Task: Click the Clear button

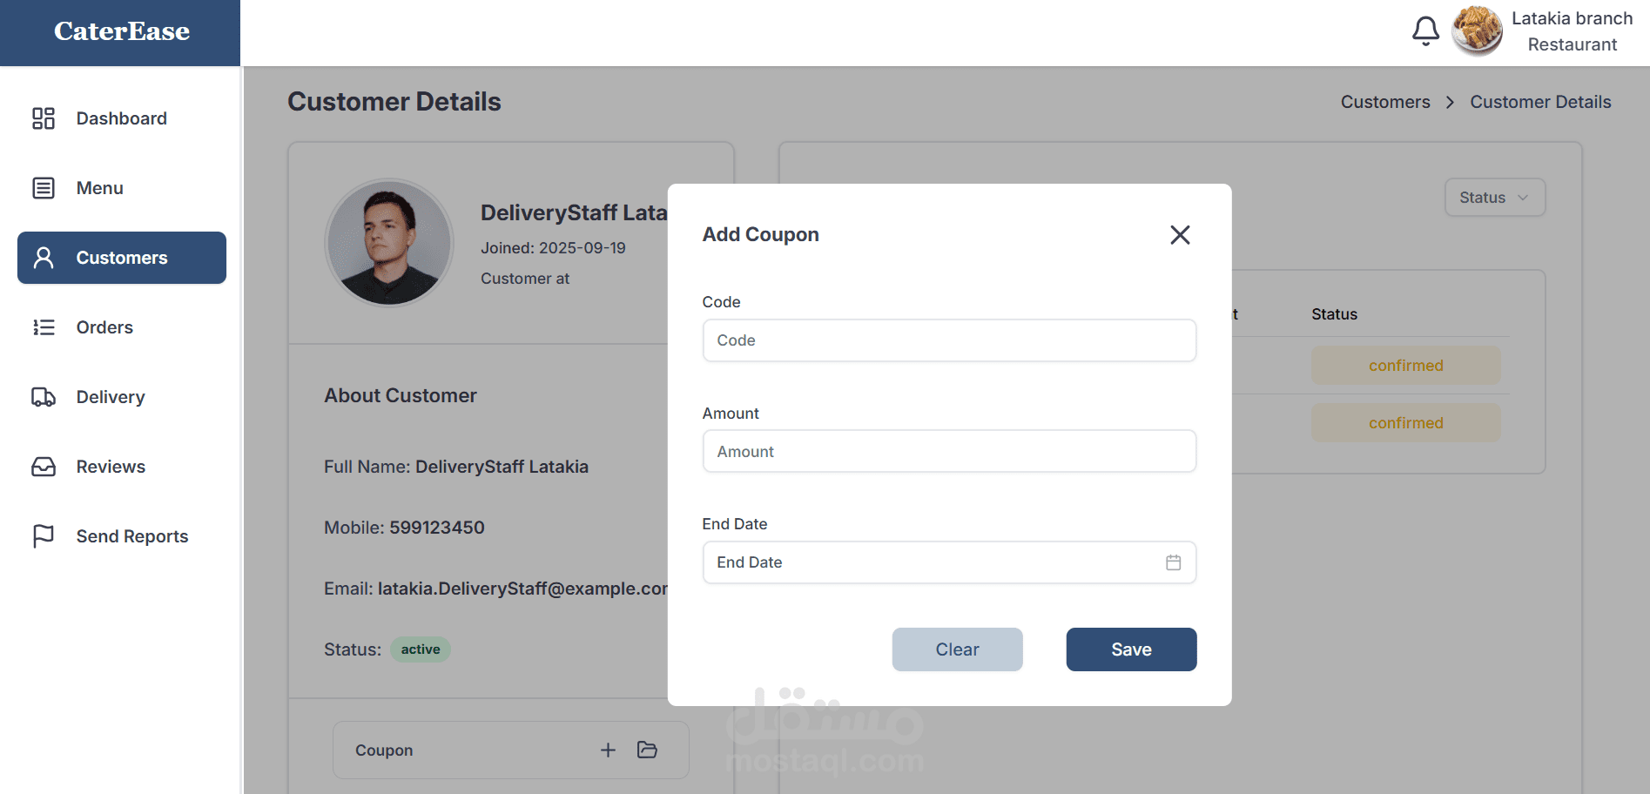Action: (957, 649)
